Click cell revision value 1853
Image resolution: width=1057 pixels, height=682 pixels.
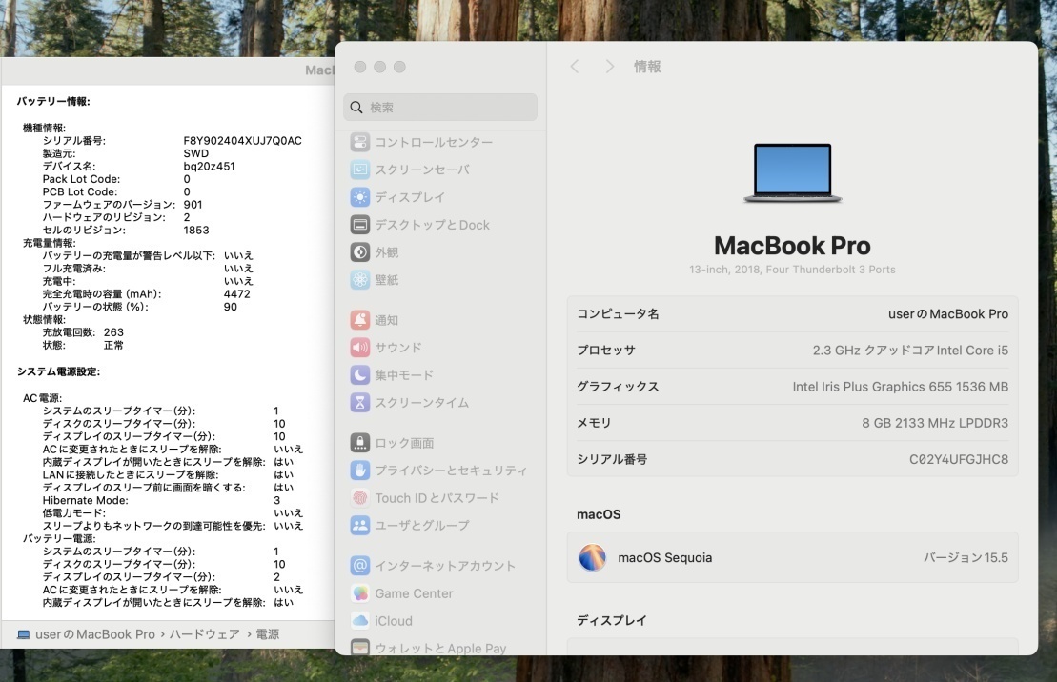click(196, 231)
